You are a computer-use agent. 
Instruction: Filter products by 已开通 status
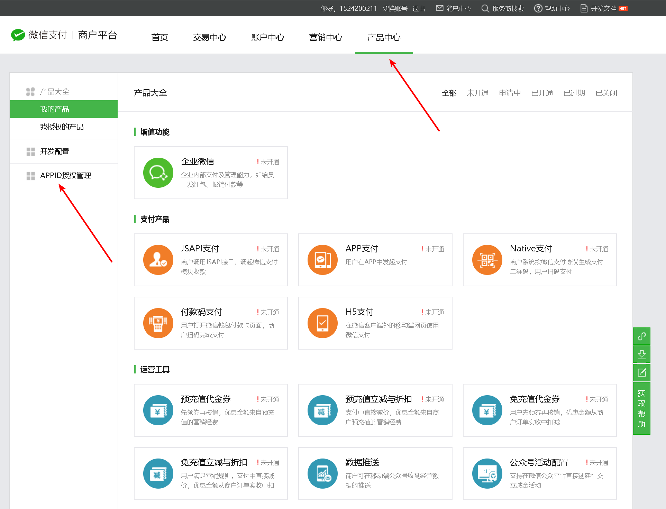(542, 93)
